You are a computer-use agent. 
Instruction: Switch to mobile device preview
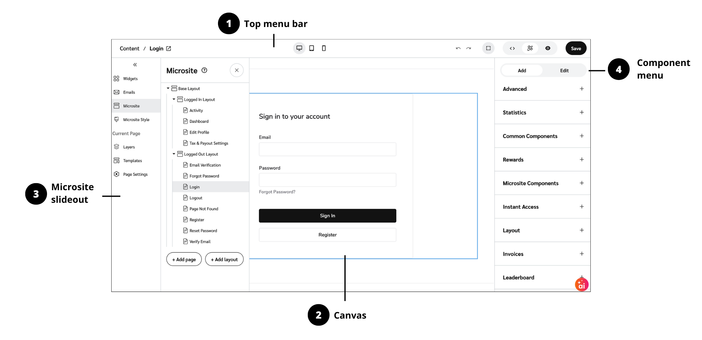[x=324, y=48]
